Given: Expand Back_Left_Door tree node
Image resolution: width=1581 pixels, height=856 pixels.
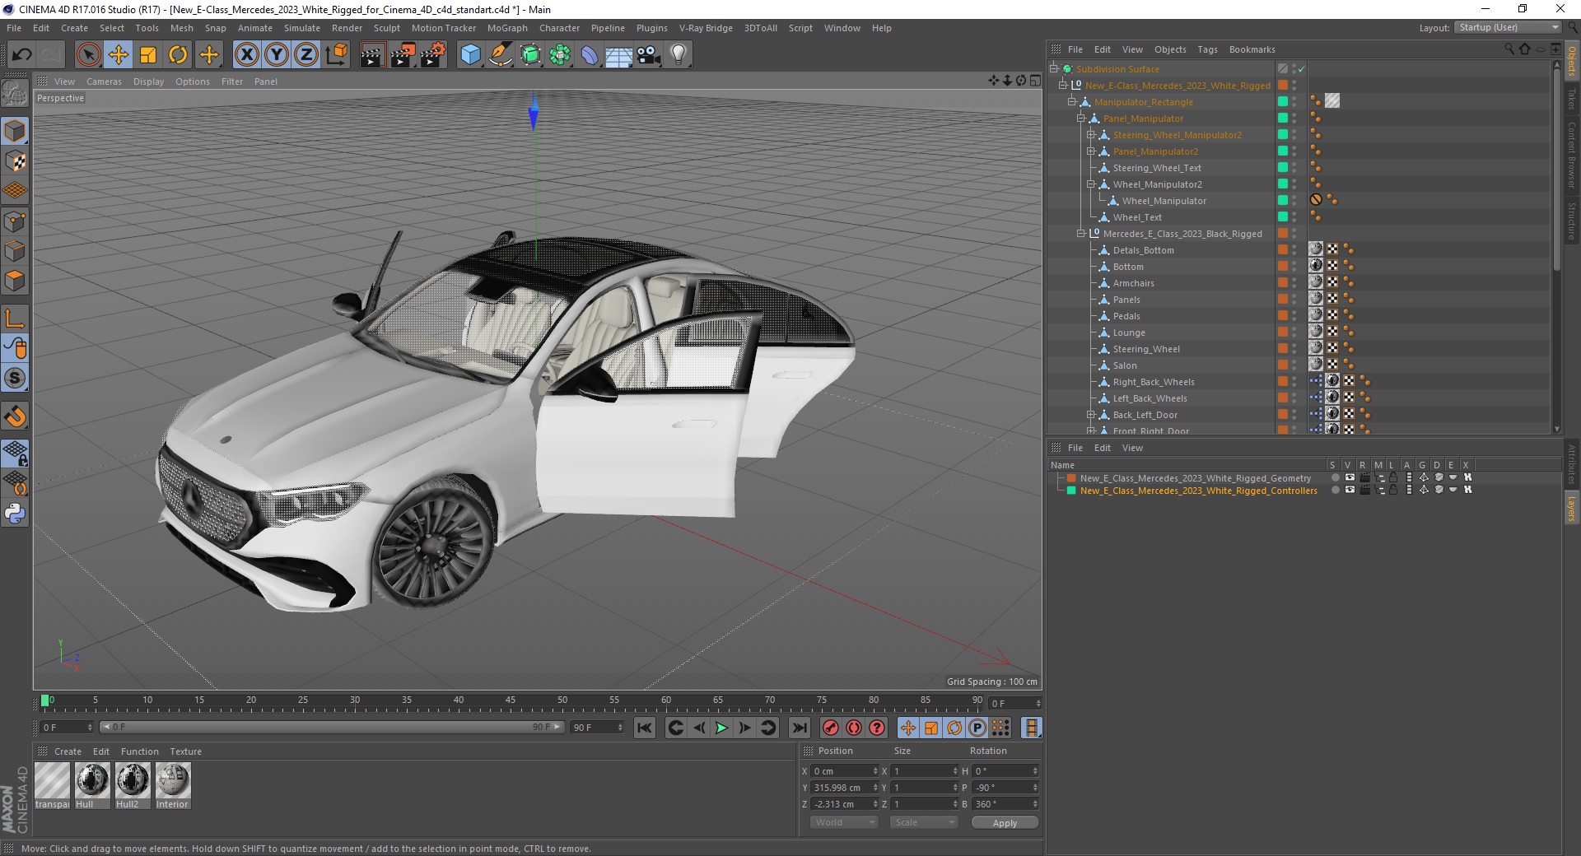Looking at the screenshot, I should pyautogui.click(x=1090, y=415).
